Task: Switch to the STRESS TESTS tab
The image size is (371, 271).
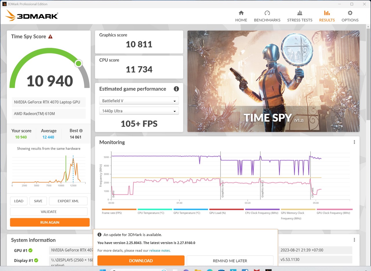Action: 300,16
